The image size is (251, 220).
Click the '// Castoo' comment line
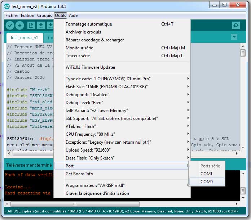[x=18, y=72]
